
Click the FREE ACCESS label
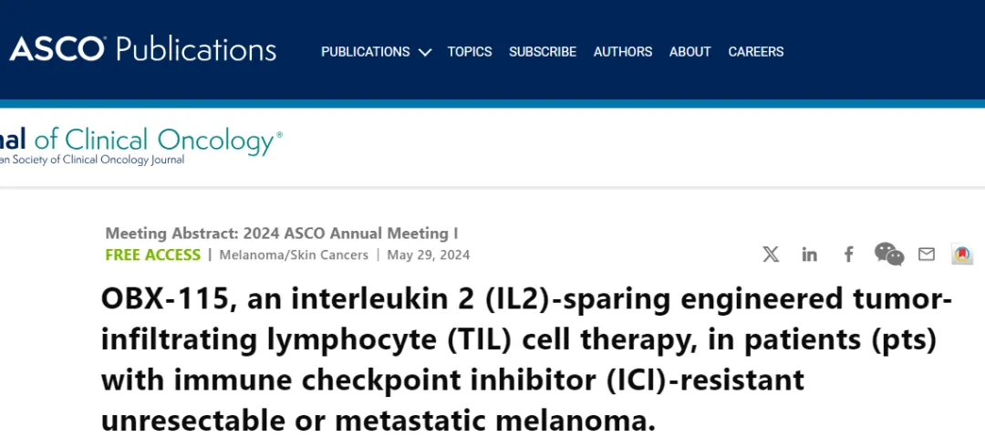(152, 255)
